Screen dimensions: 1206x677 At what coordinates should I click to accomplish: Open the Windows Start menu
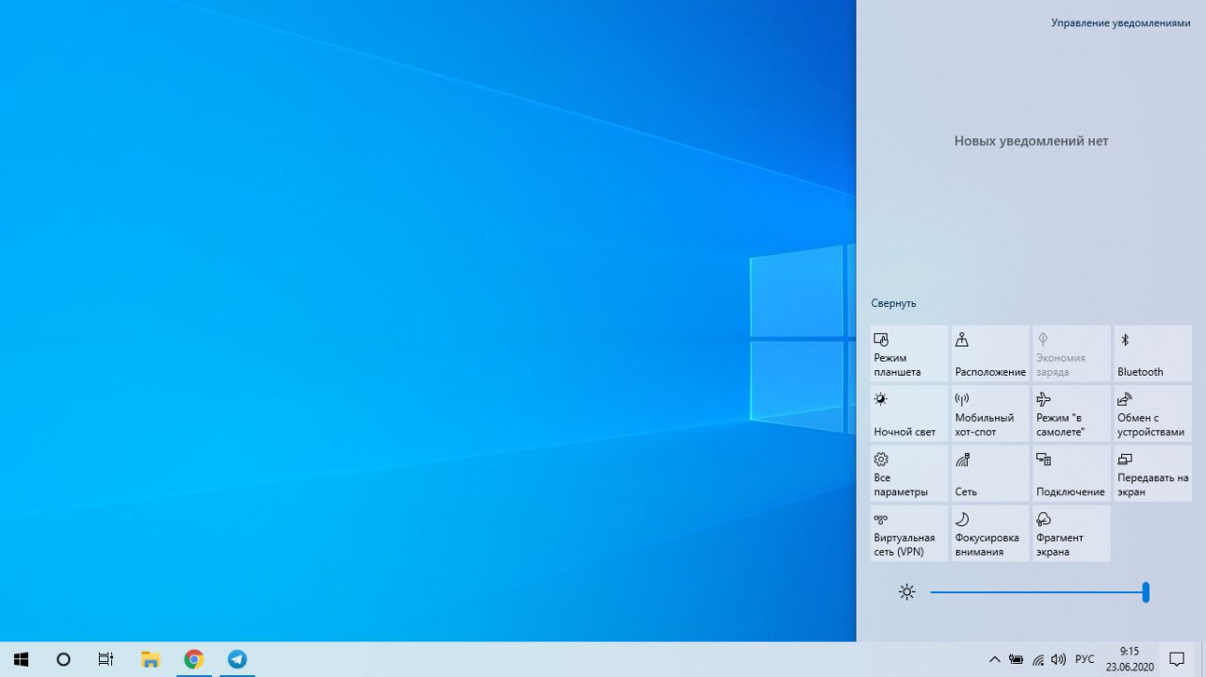[21, 659]
